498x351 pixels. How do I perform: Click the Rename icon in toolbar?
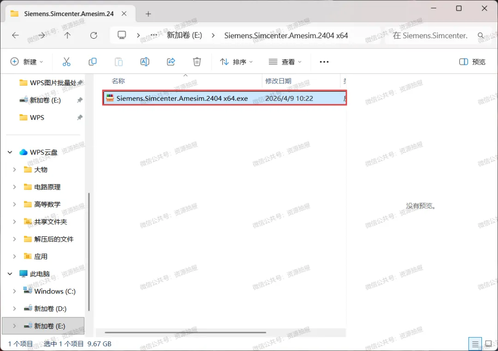click(x=145, y=62)
